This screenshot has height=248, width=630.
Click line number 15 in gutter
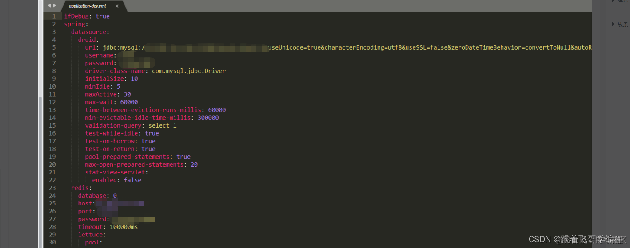click(x=52, y=125)
